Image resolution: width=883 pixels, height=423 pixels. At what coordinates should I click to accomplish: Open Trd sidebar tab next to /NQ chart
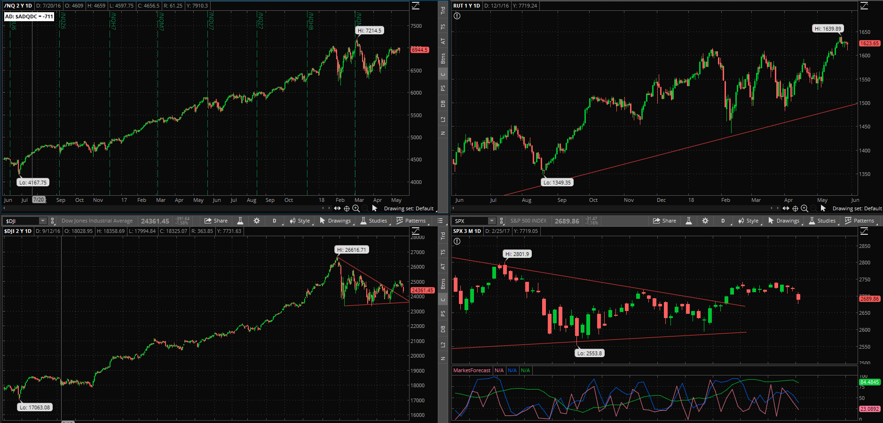443,10
